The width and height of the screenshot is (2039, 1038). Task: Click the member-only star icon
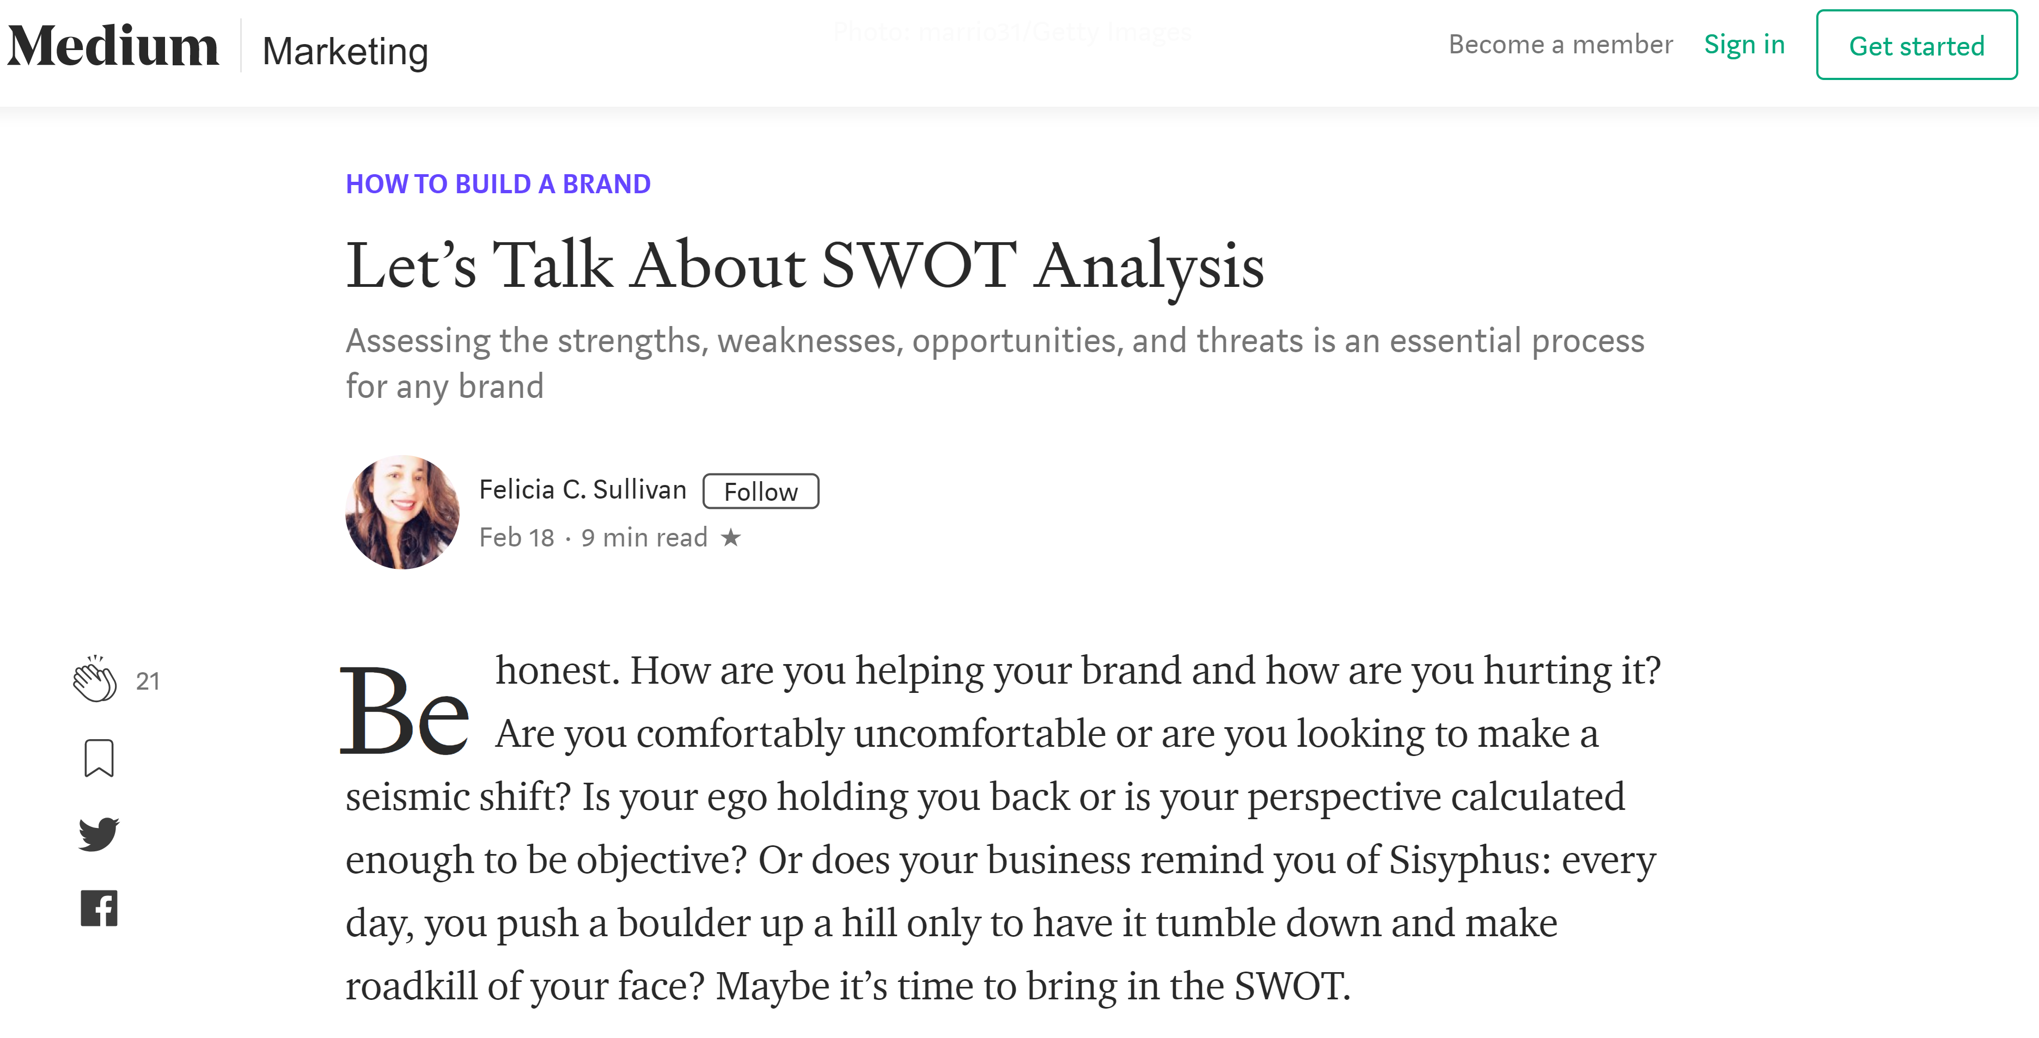tap(732, 537)
